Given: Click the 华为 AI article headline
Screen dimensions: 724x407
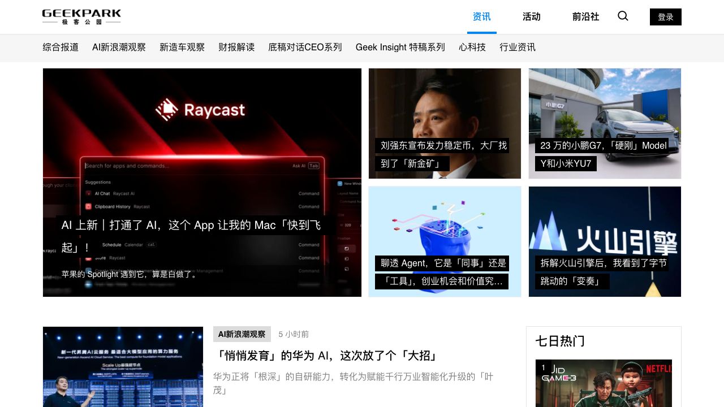Looking at the screenshot, I should 327,356.
